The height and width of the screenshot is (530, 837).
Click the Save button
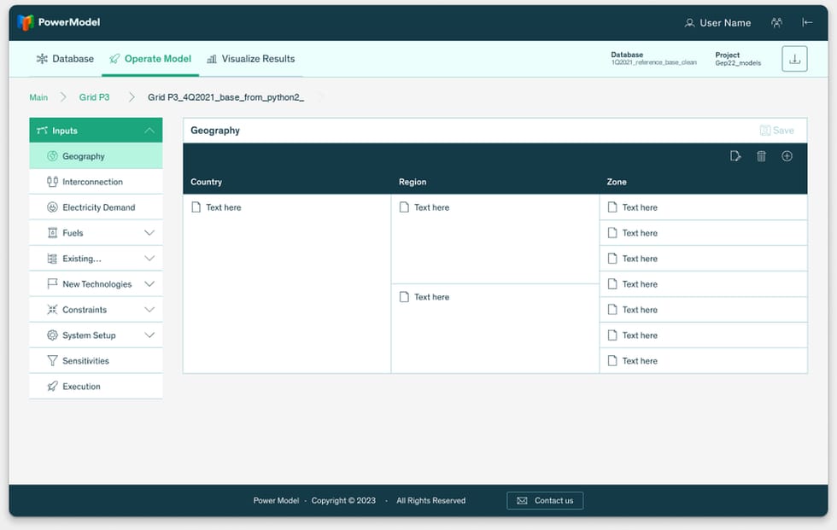(x=776, y=131)
